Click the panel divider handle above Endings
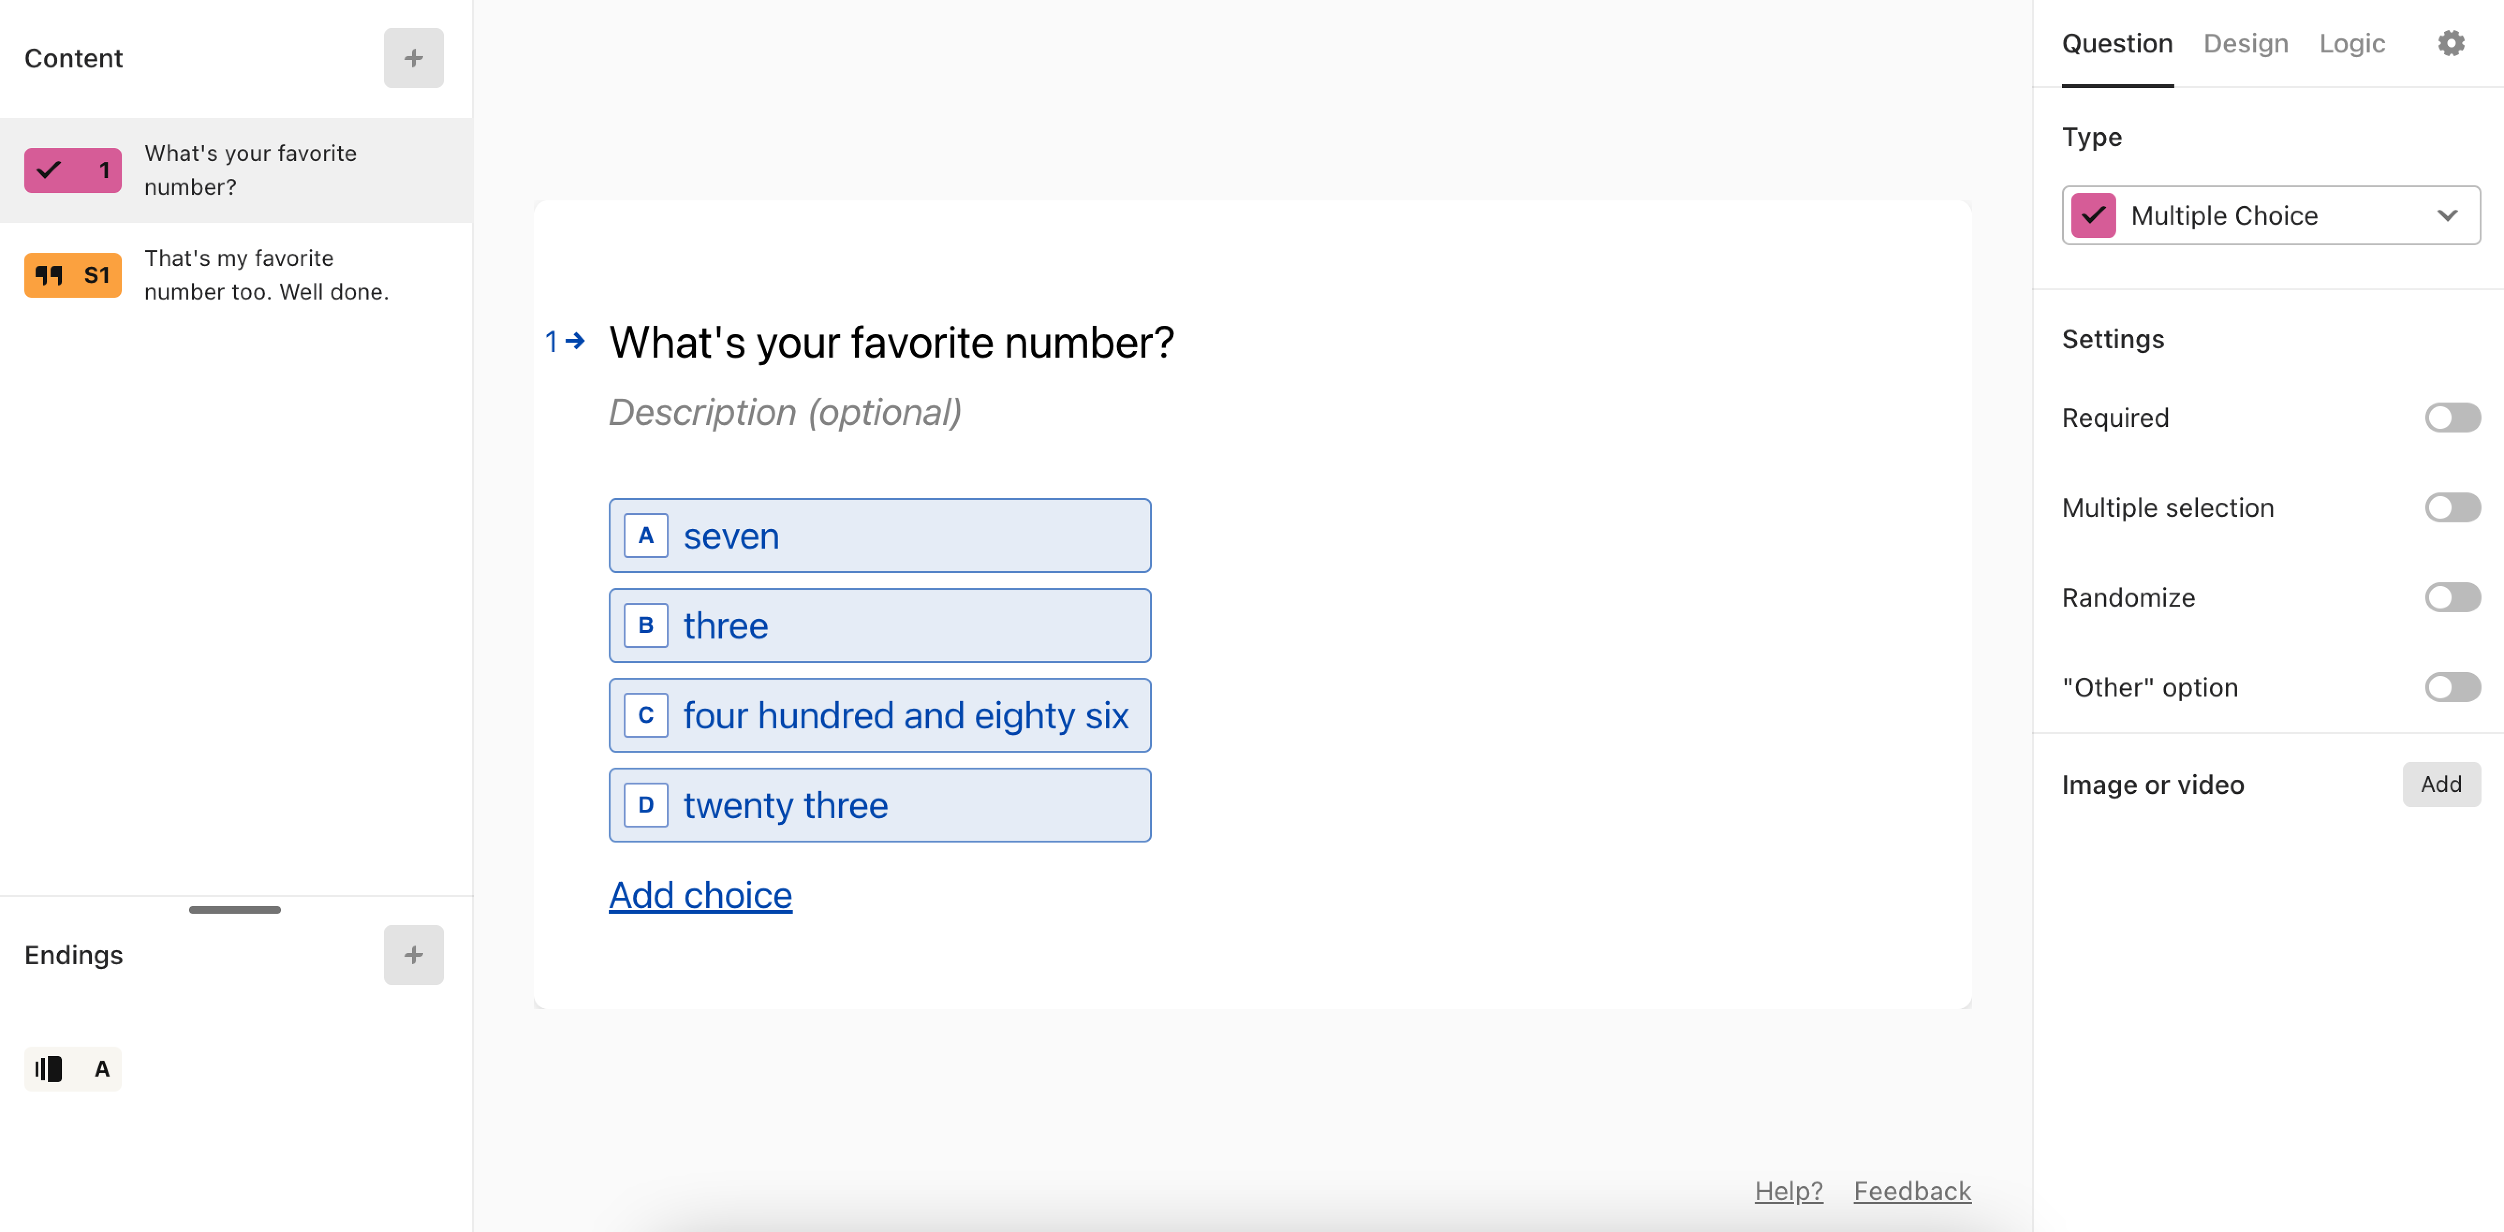Image resolution: width=2504 pixels, height=1232 pixels. (234, 909)
